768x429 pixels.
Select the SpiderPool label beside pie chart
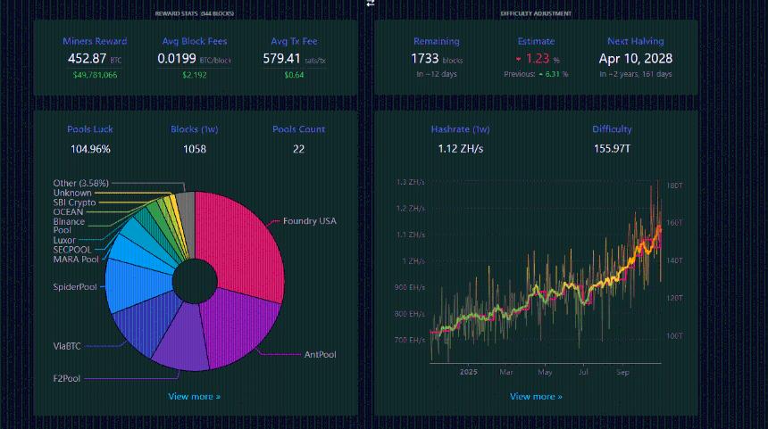[x=75, y=286]
